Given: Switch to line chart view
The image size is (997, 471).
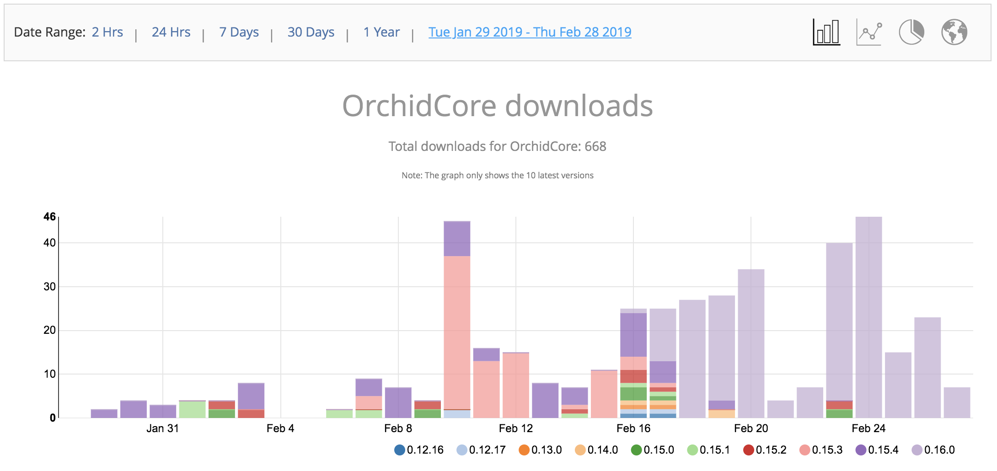Looking at the screenshot, I should pos(869,33).
